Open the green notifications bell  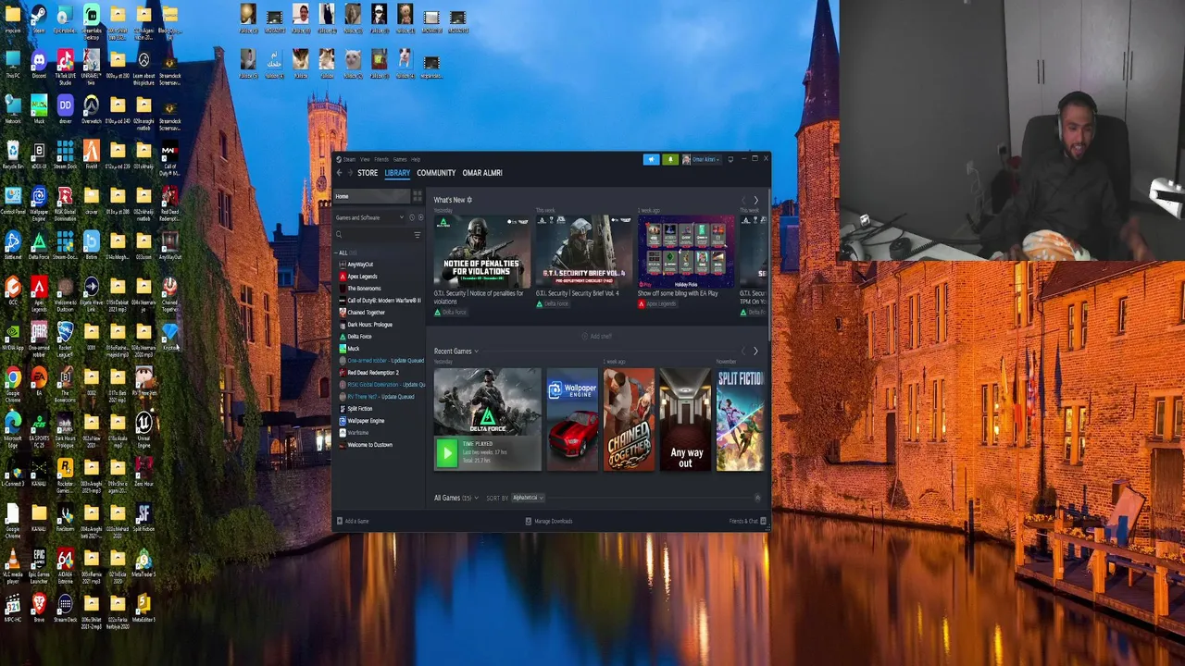(x=670, y=159)
